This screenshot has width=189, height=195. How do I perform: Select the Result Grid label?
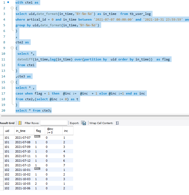[7, 123]
